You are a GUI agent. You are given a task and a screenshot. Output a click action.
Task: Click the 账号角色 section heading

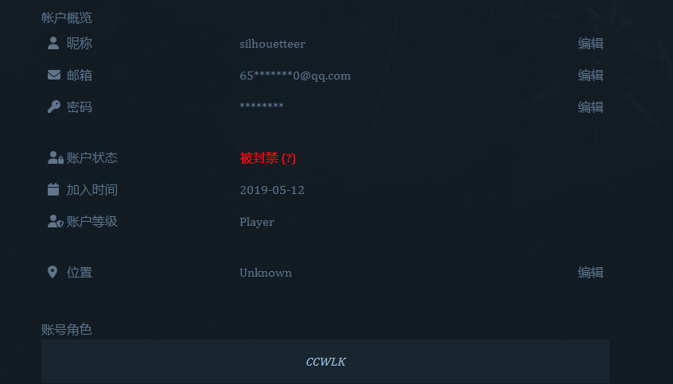67,329
